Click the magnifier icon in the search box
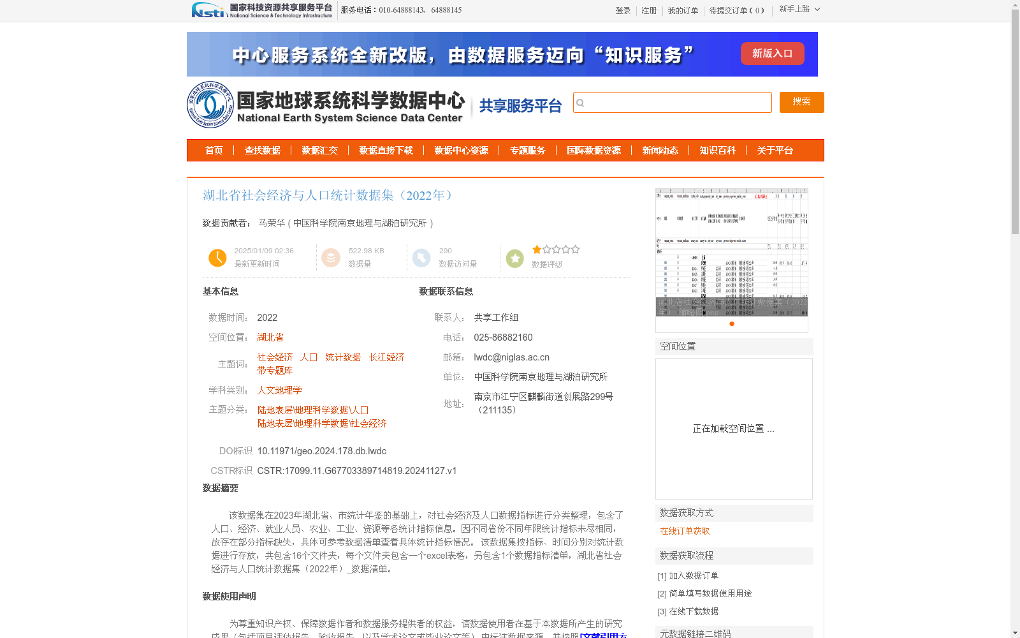Viewport: 1020px width, 638px height. [x=580, y=102]
